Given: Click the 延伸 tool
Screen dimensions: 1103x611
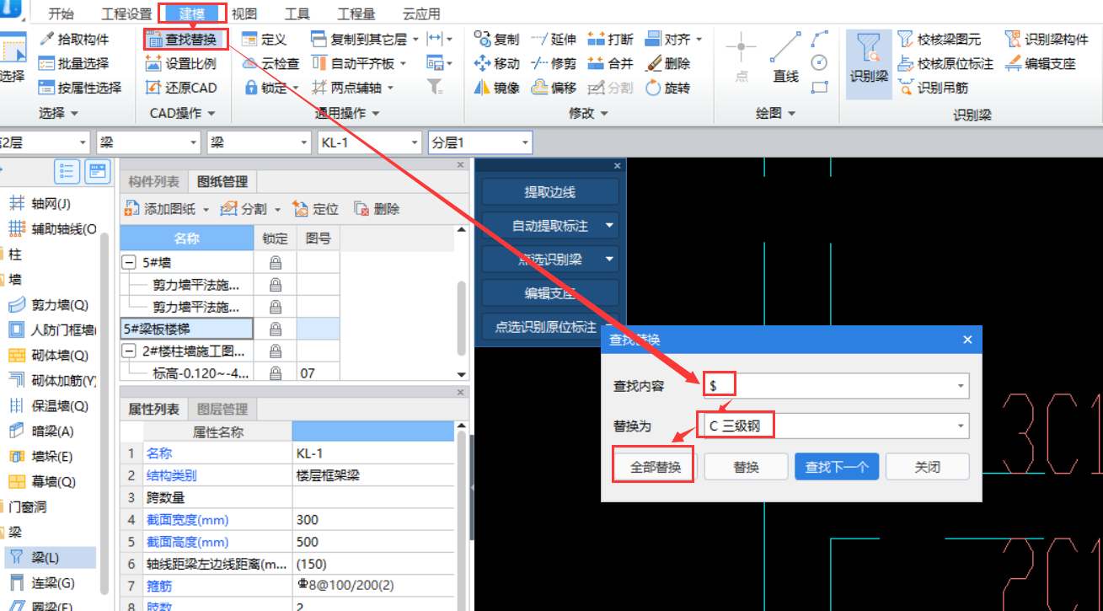Looking at the screenshot, I should tap(554, 39).
